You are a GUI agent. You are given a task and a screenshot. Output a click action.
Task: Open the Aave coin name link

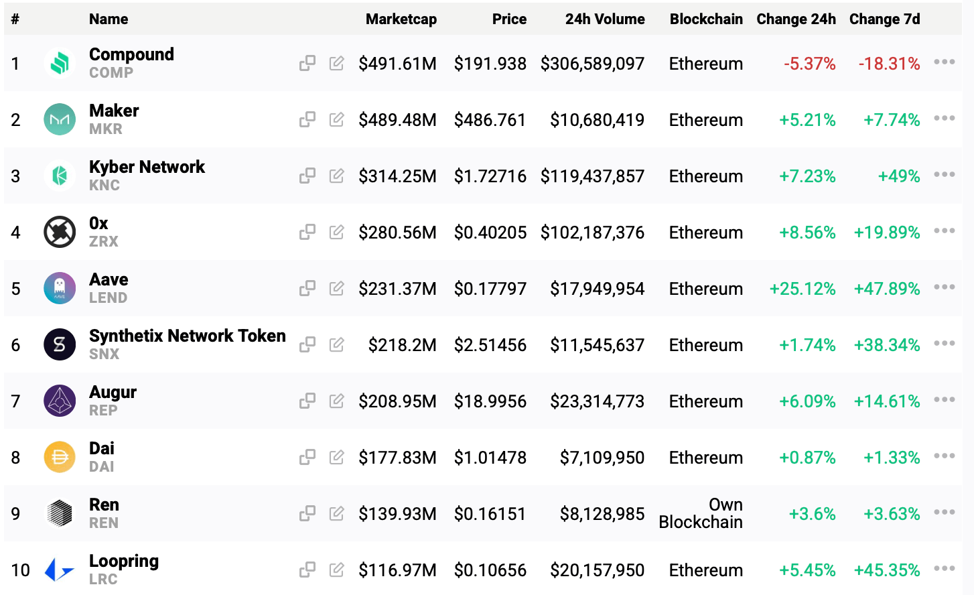click(x=109, y=279)
